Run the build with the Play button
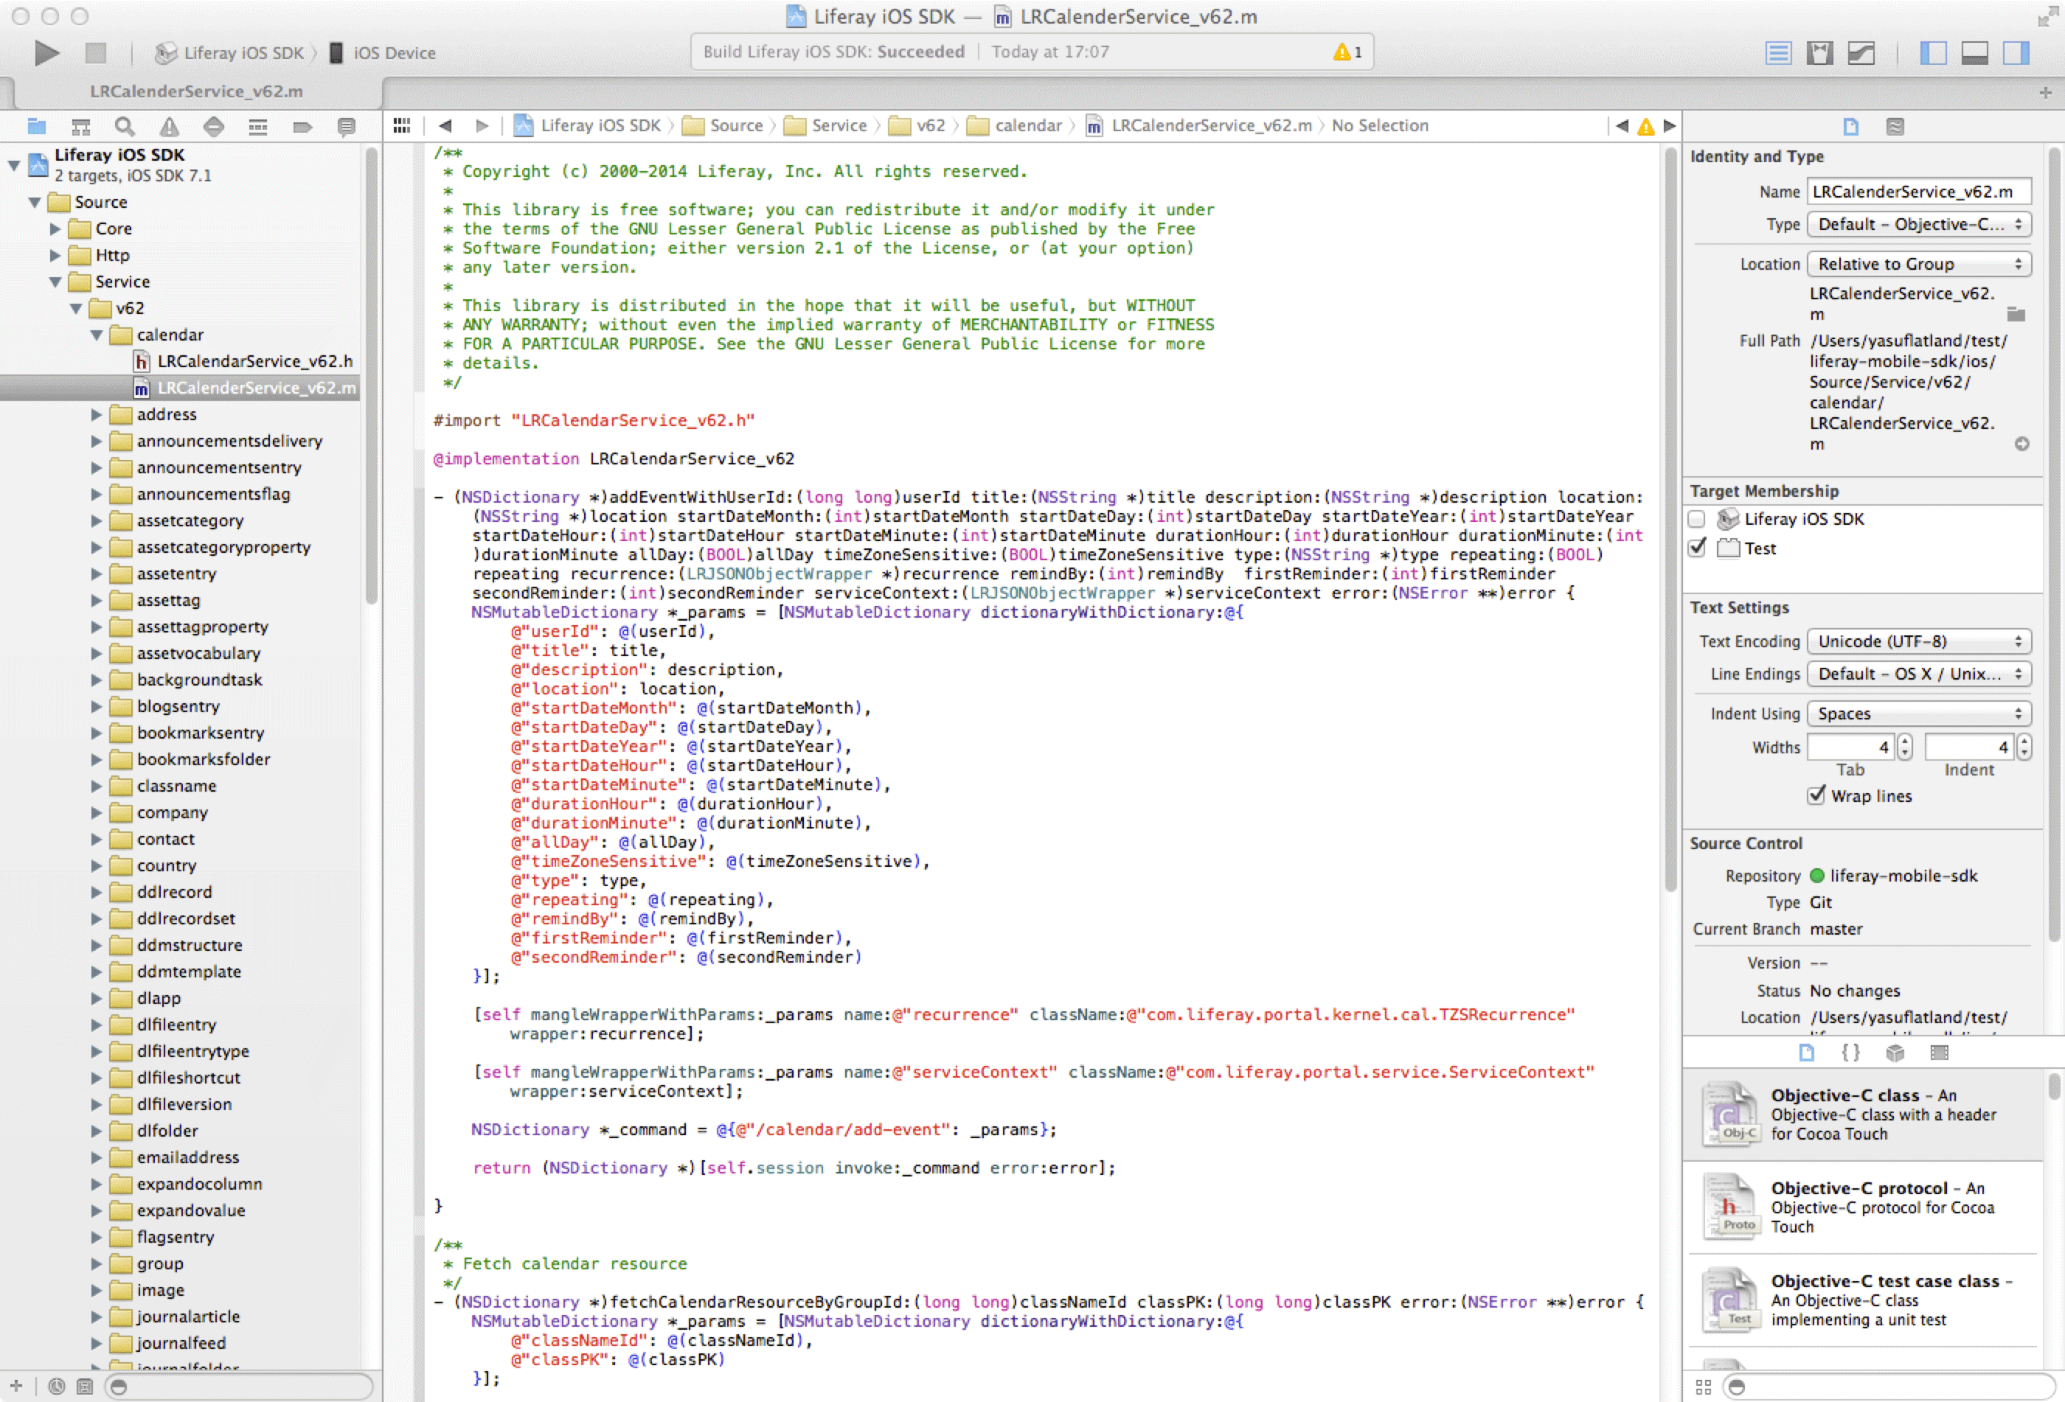Viewport: 2065px width, 1402px height. tap(46, 53)
